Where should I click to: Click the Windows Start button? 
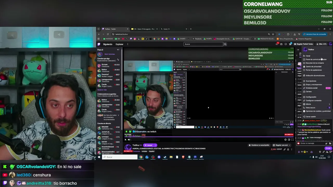[x=99, y=157]
